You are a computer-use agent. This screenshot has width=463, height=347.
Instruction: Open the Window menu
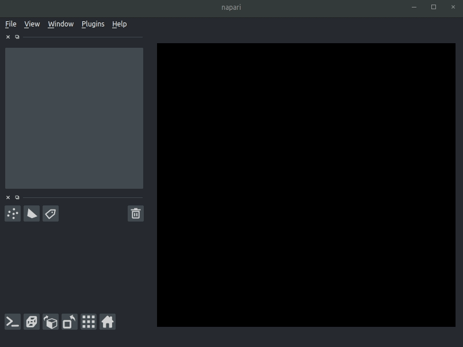(60, 24)
